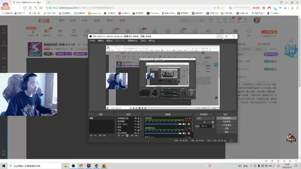Open OBS 文件 menu
The image size is (301, 169).
pyautogui.click(x=92, y=41)
